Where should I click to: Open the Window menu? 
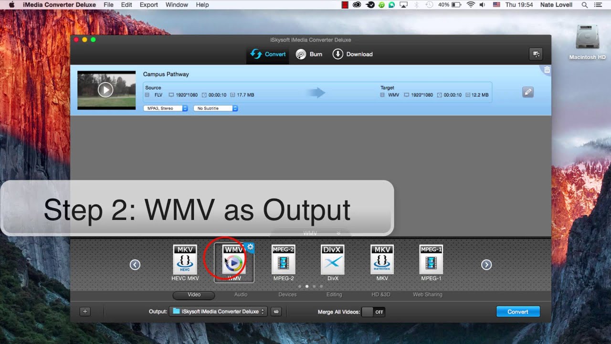point(177,5)
